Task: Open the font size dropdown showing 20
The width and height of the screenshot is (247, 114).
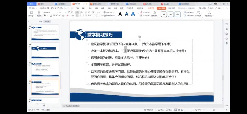Action: pyautogui.click(x=61, y=12)
